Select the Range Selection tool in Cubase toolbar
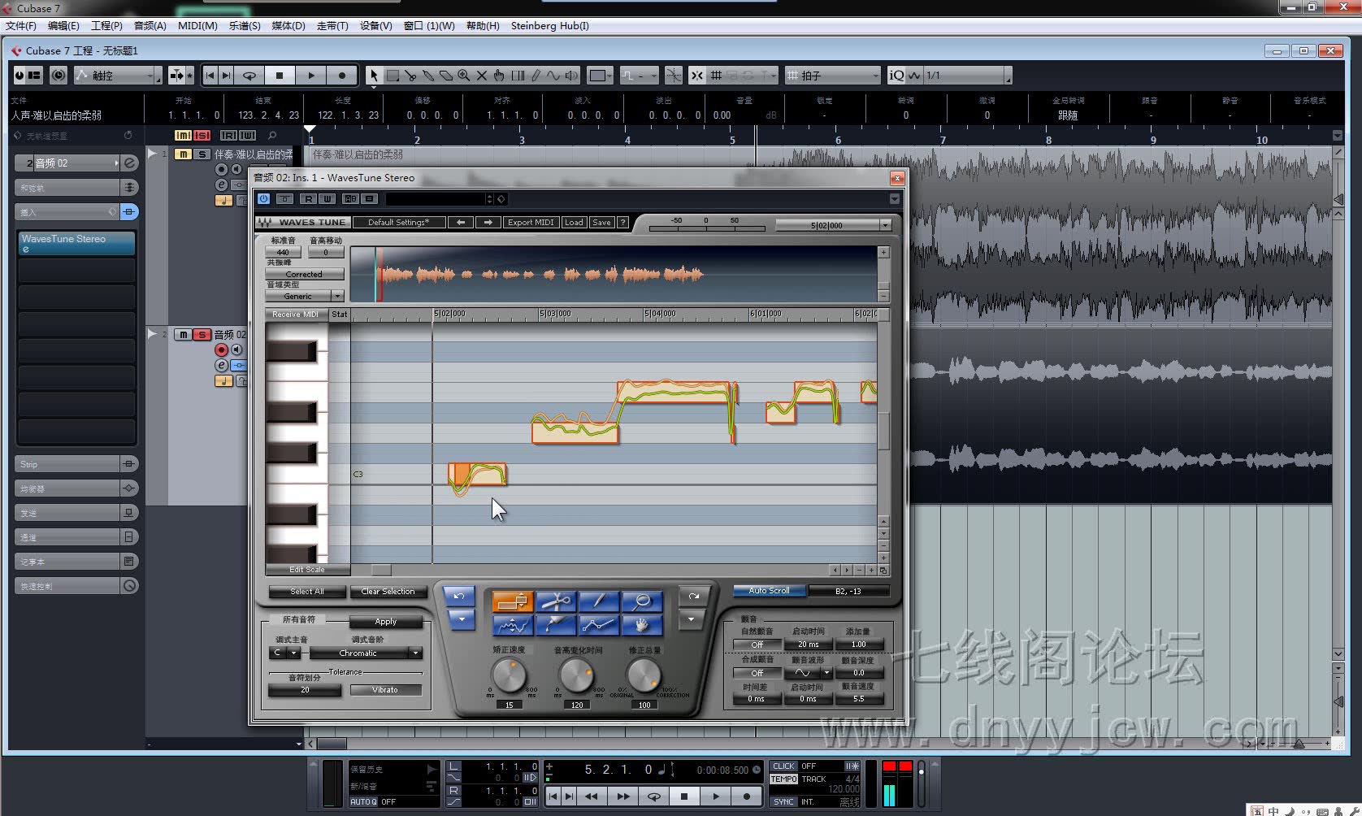The width and height of the screenshot is (1362, 816). click(x=393, y=76)
